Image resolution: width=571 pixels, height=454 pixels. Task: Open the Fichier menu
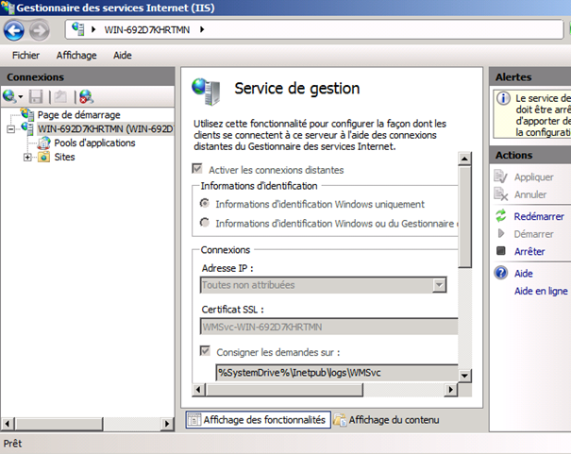[x=25, y=56]
